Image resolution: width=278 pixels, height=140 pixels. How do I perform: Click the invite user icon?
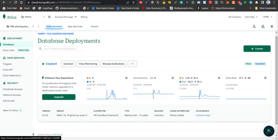point(255,26)
